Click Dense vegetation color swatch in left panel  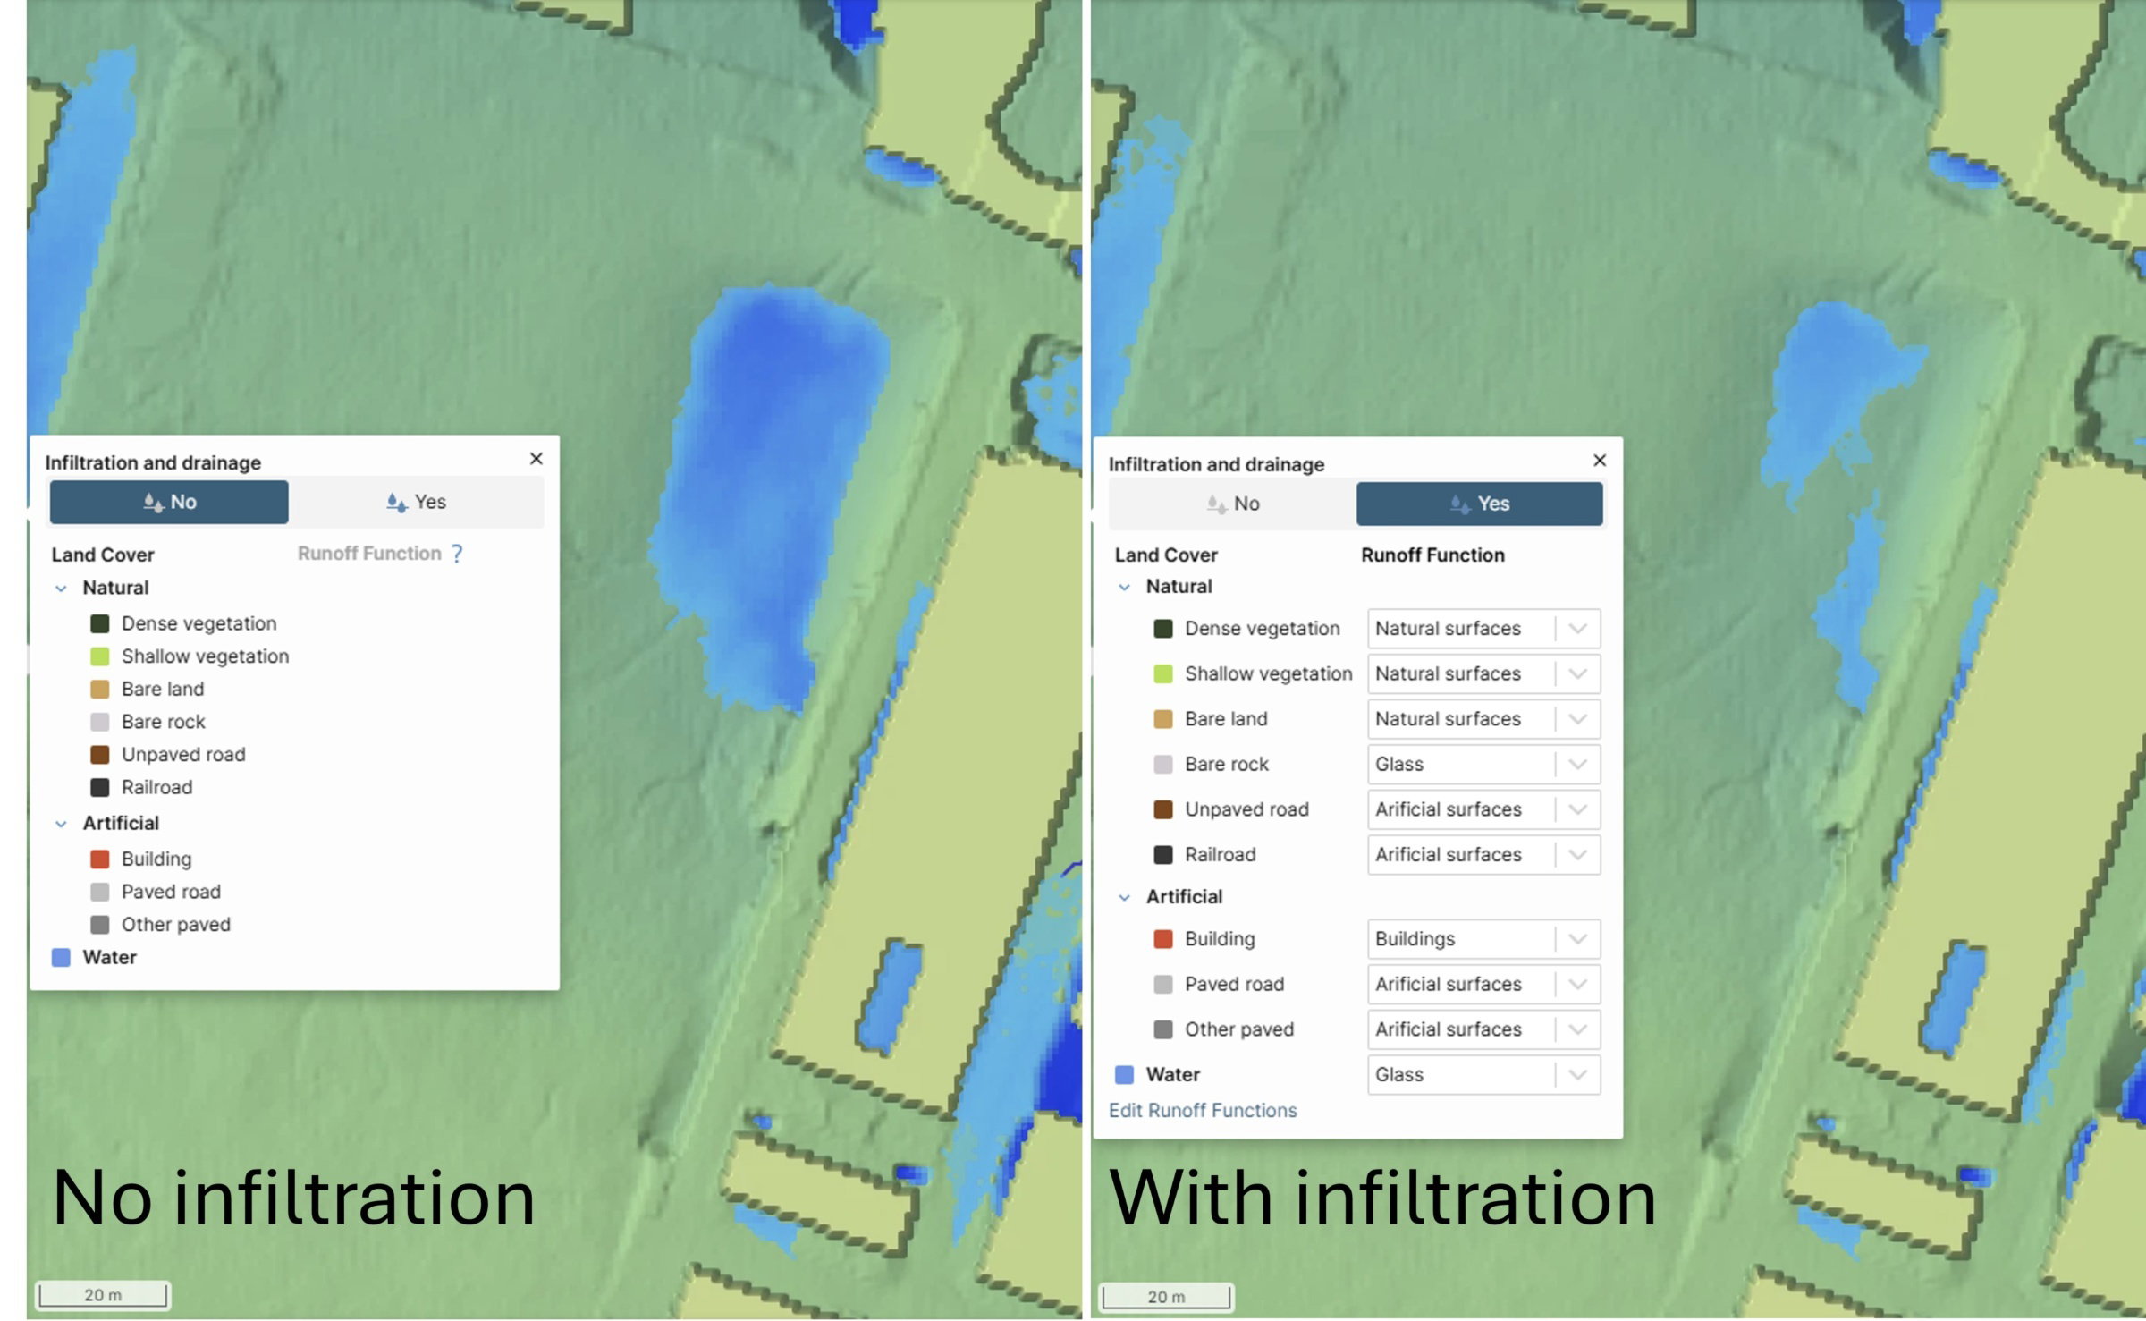[x=100, y=623]
